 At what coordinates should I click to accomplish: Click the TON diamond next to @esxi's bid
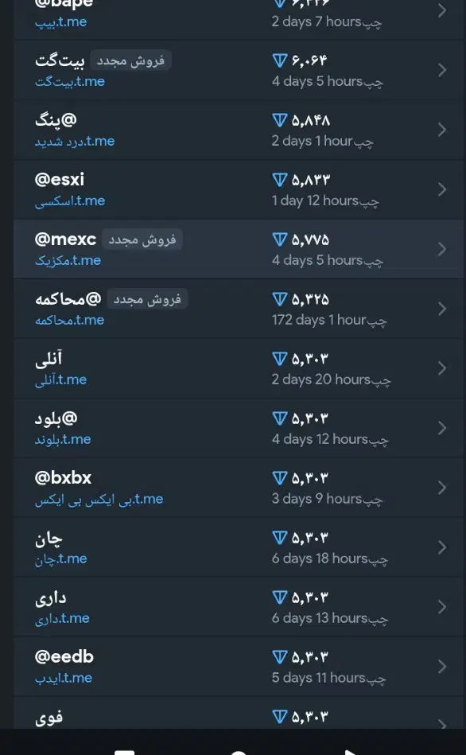click(x=279, y=180)
